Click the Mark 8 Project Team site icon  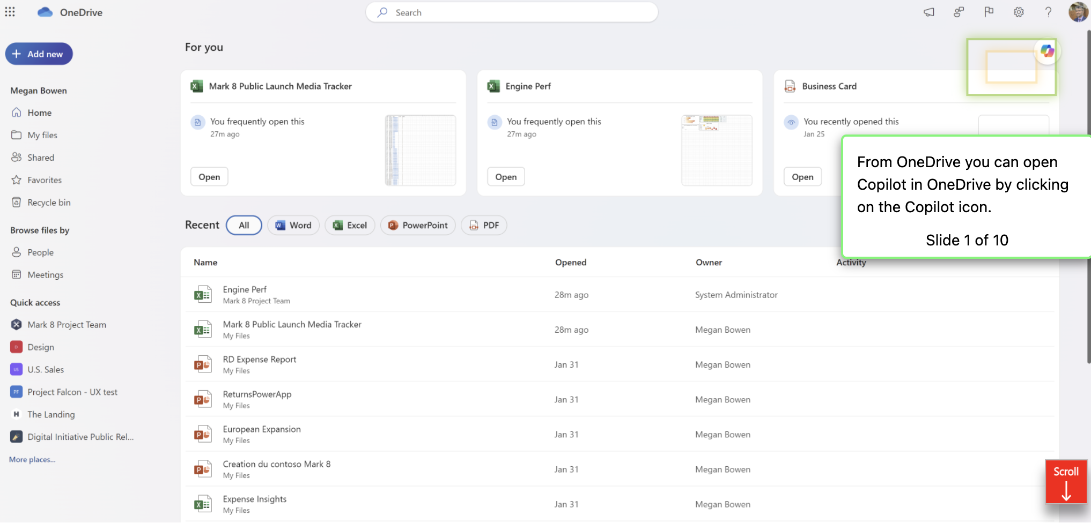tap(17, 325)
